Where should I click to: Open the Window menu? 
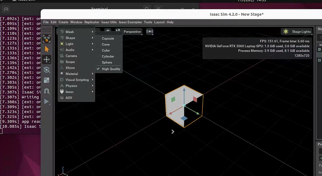(x=76, y=22)
